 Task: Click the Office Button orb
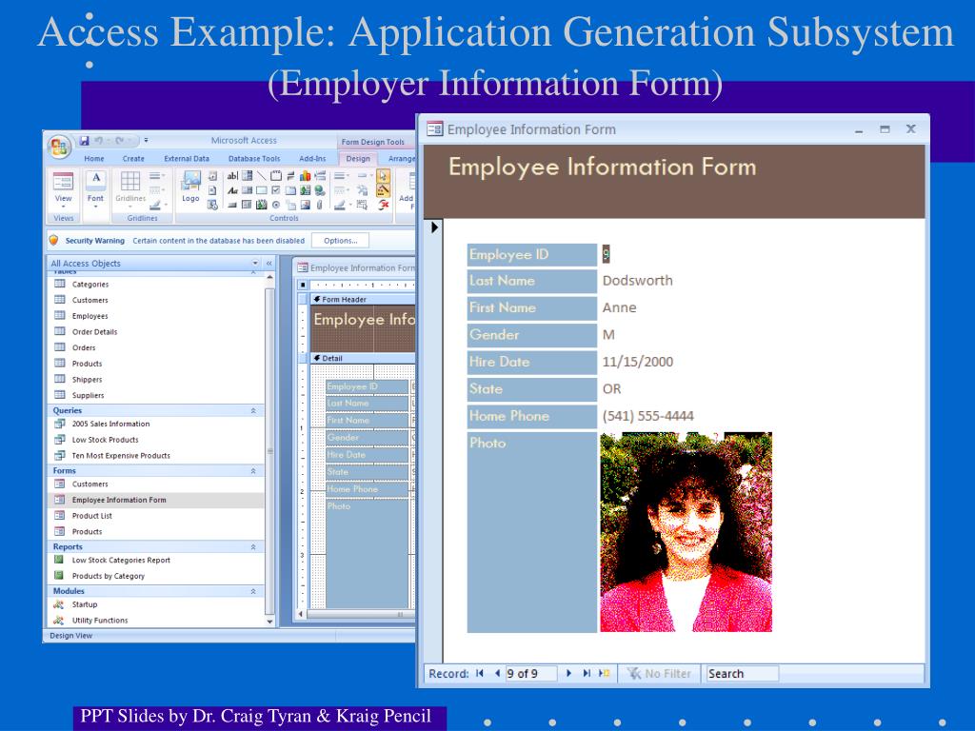[x=60, y=146]
